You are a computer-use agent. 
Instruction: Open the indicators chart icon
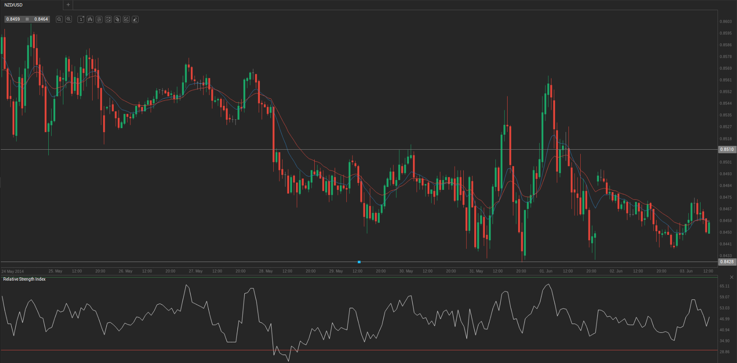point(108,19)
